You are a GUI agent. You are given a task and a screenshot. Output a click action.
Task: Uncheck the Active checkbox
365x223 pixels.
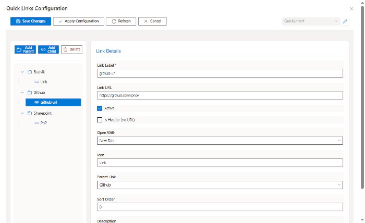100,108
